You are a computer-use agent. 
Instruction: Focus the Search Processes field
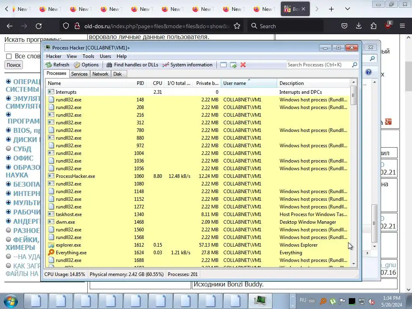pyautogui.click(x=319, y=65)
